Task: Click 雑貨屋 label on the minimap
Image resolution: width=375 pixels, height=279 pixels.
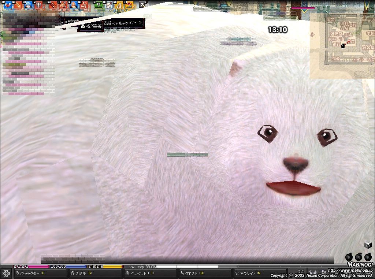Action: tap(337, 34)
